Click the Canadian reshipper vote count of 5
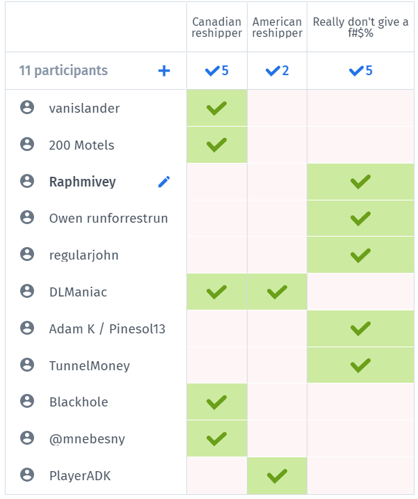 pos(217,70)
